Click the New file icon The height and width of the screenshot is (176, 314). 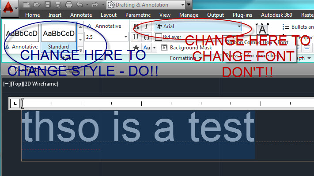tap(26, 4)
